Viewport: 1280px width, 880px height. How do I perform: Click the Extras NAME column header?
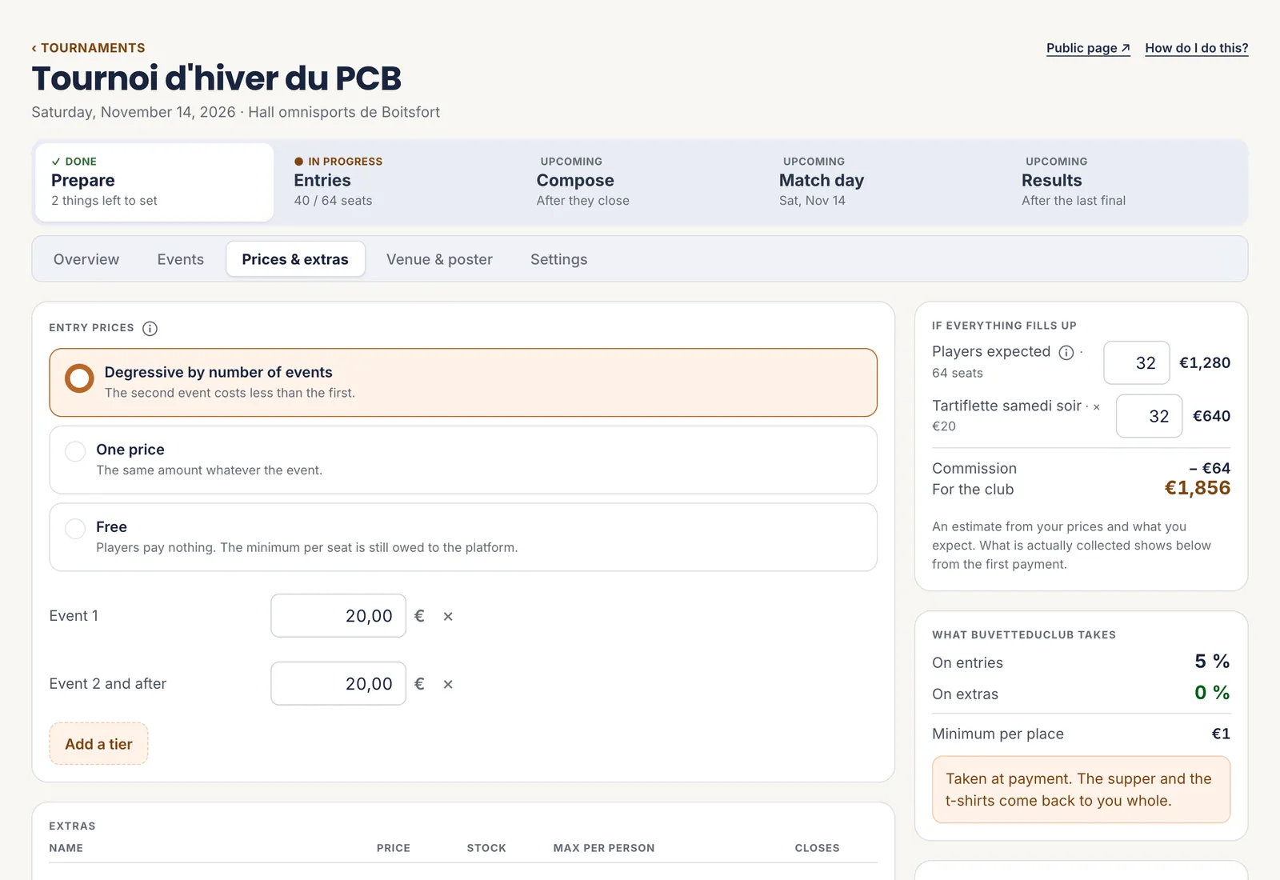(x=66, y=848)
